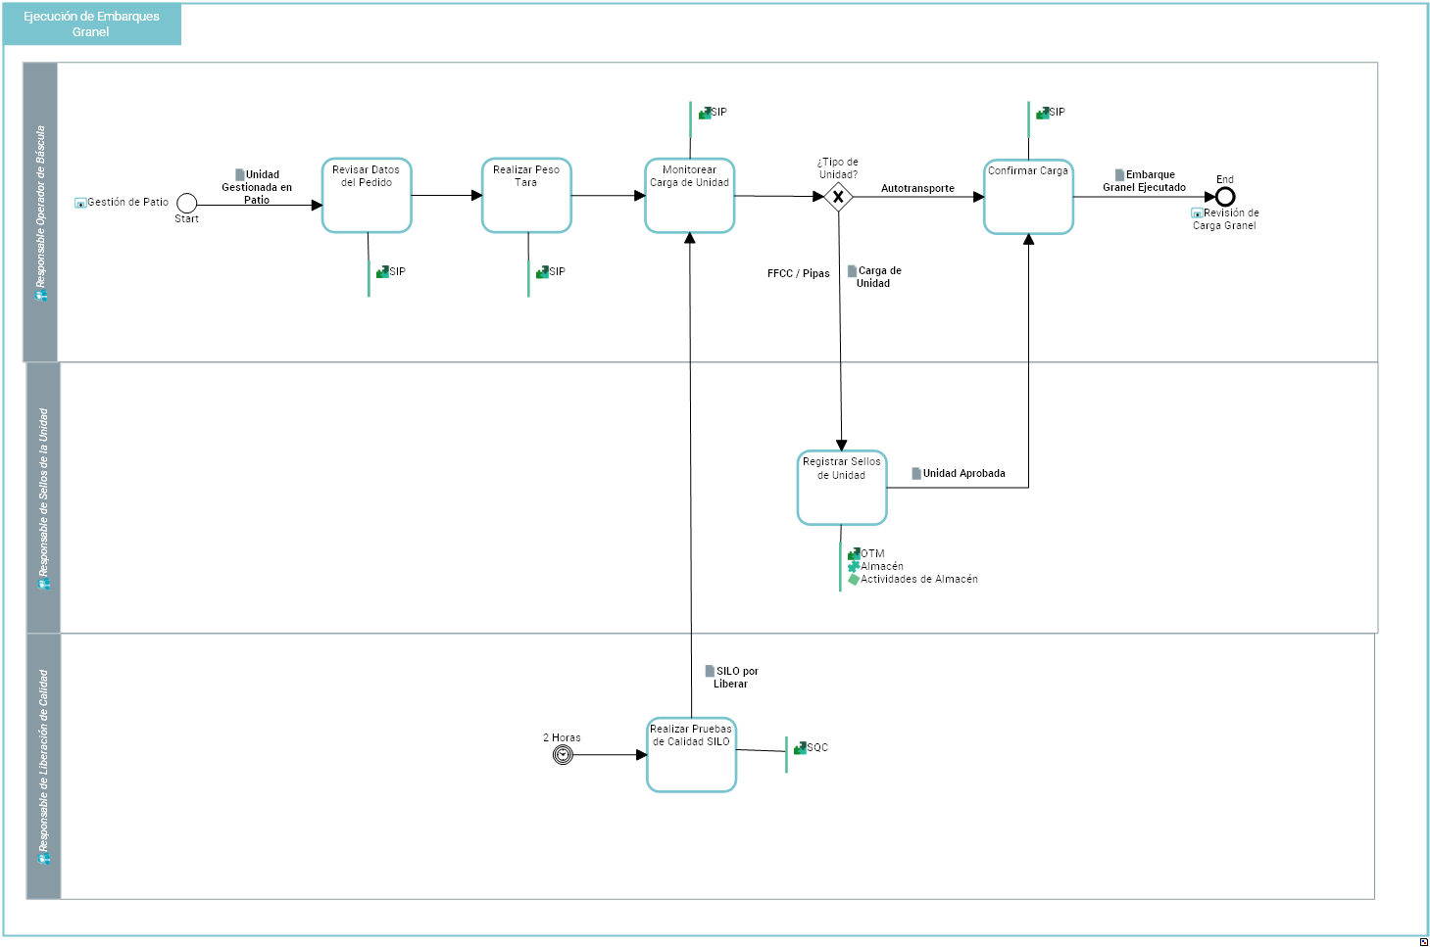This screenshot has height=947, width=1430.
Task: Select the Monitorear Carga de Unidad task
Action: pos(690,196)
